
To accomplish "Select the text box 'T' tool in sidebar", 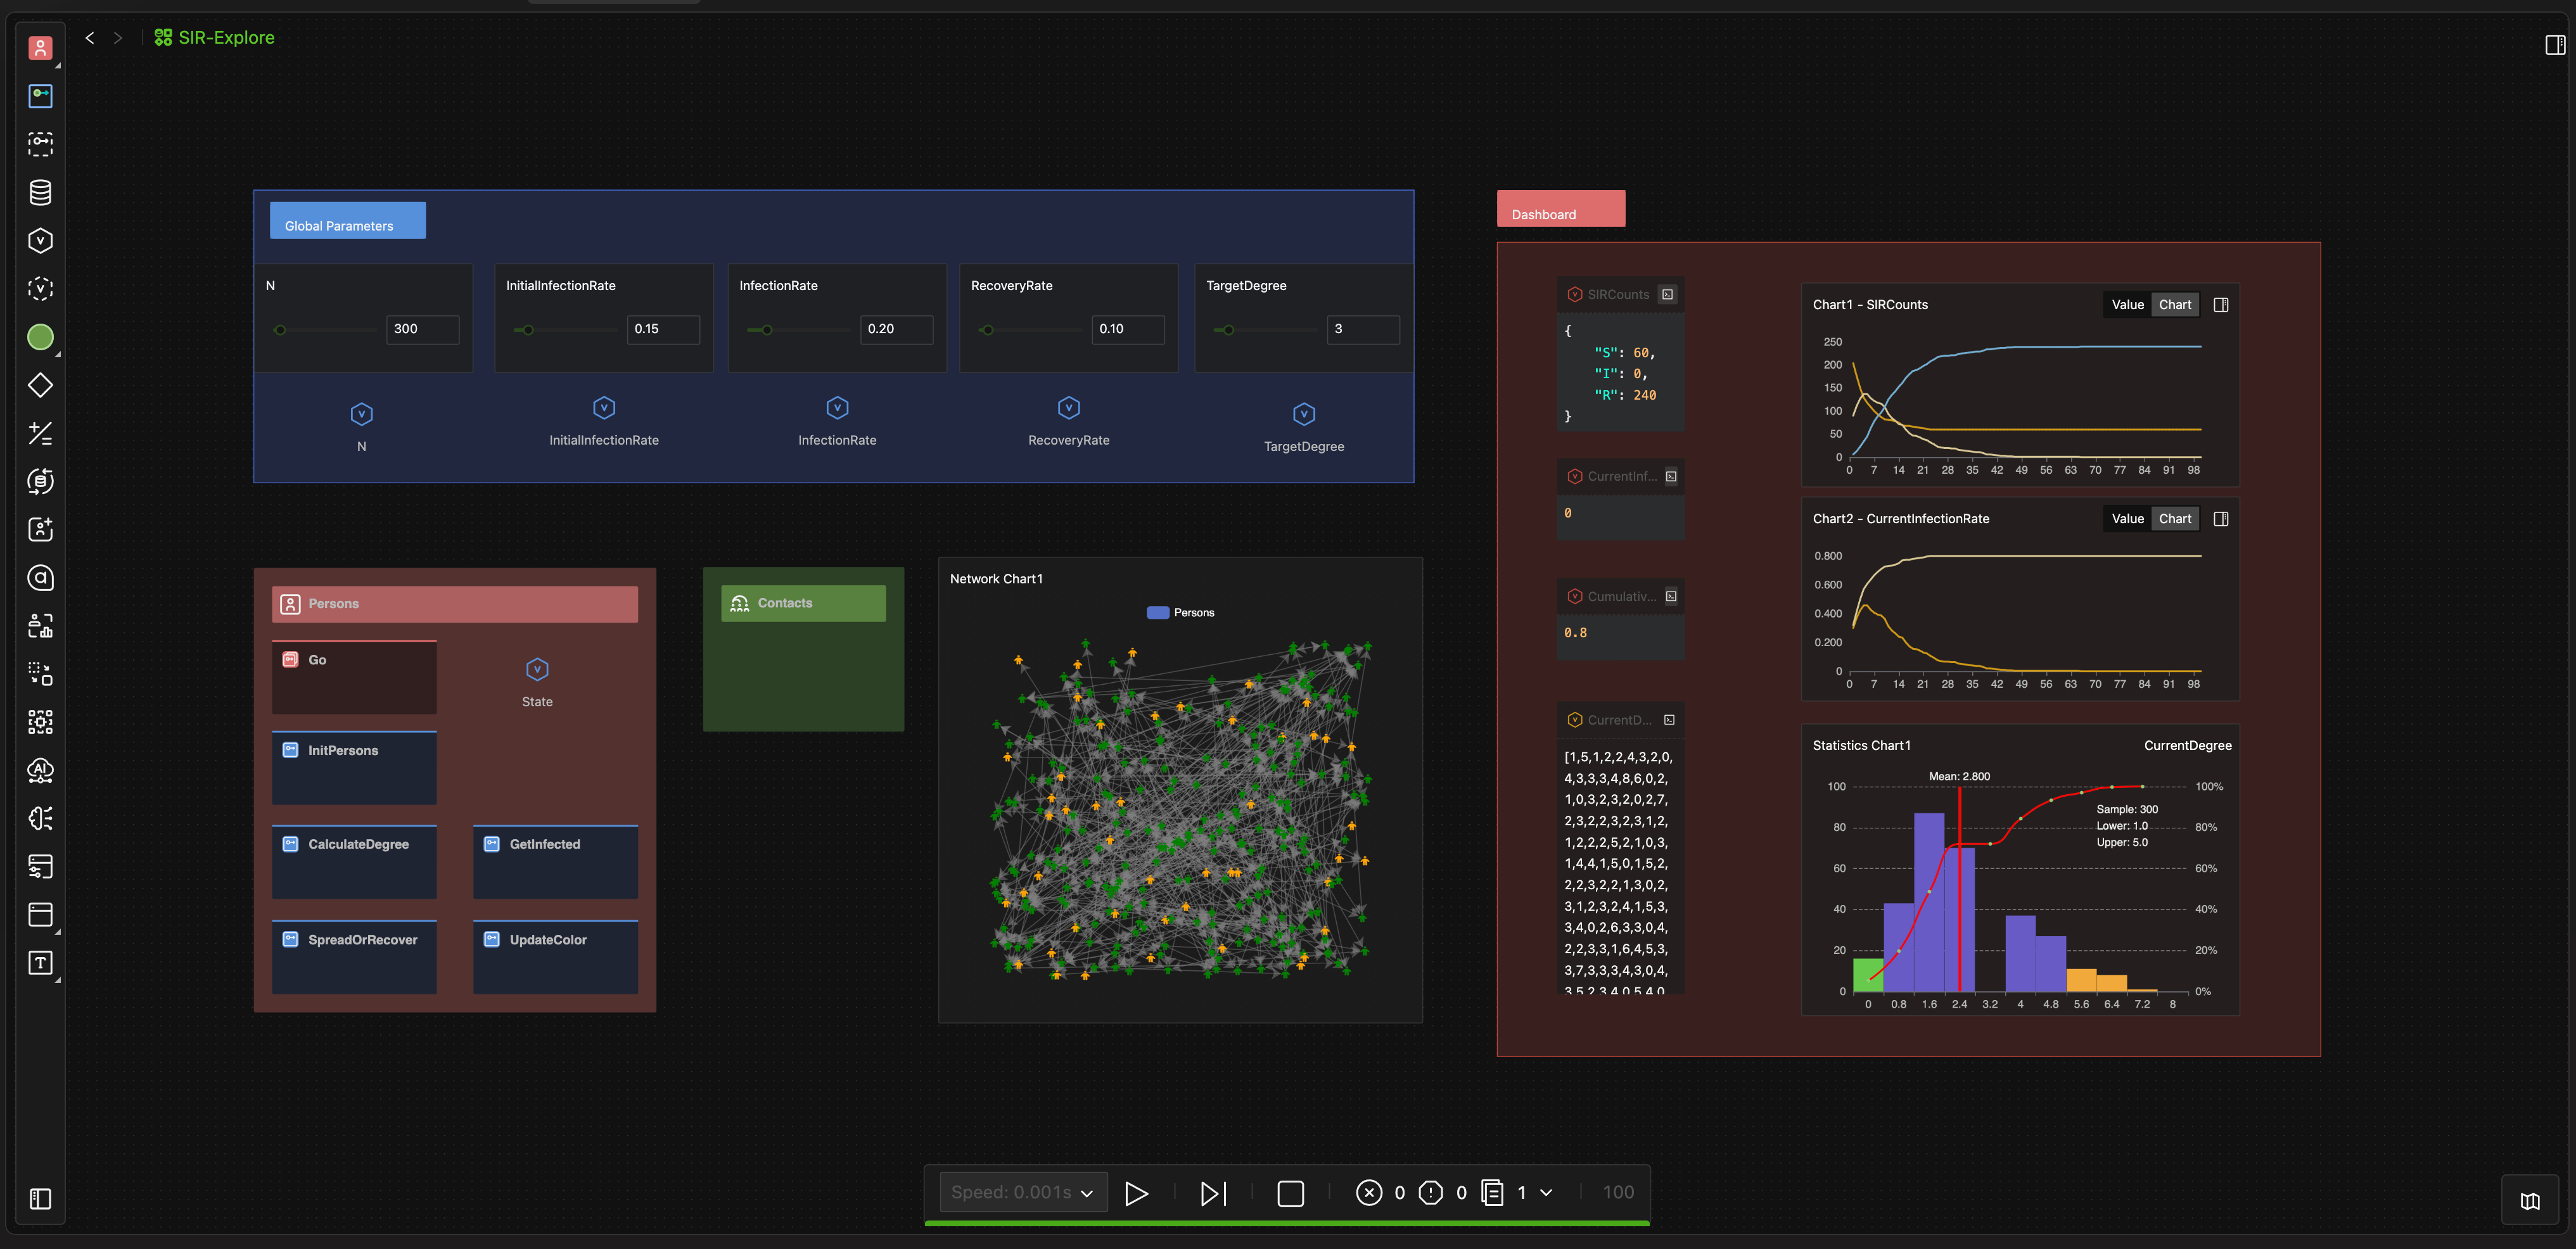I will tap(40, 963).
